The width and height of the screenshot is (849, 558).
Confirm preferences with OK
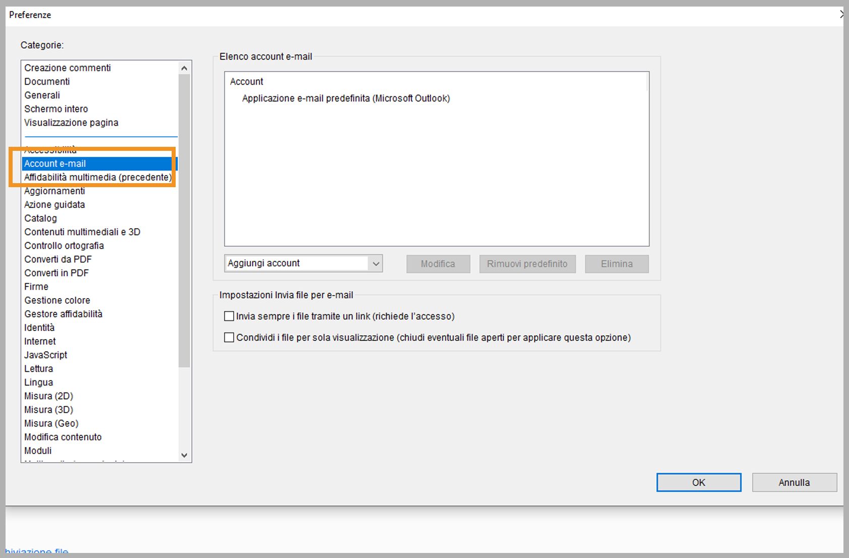(x=698, y=482)
